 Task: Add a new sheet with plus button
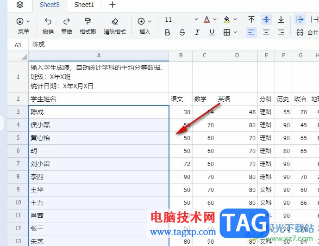pos(113,5)
